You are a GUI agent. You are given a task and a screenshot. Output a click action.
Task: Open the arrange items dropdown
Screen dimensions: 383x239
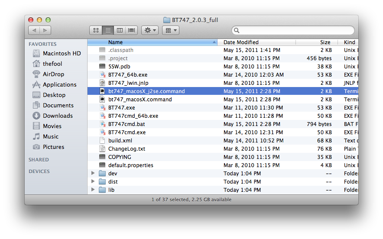pyautogui.click(x=171, y=30)
